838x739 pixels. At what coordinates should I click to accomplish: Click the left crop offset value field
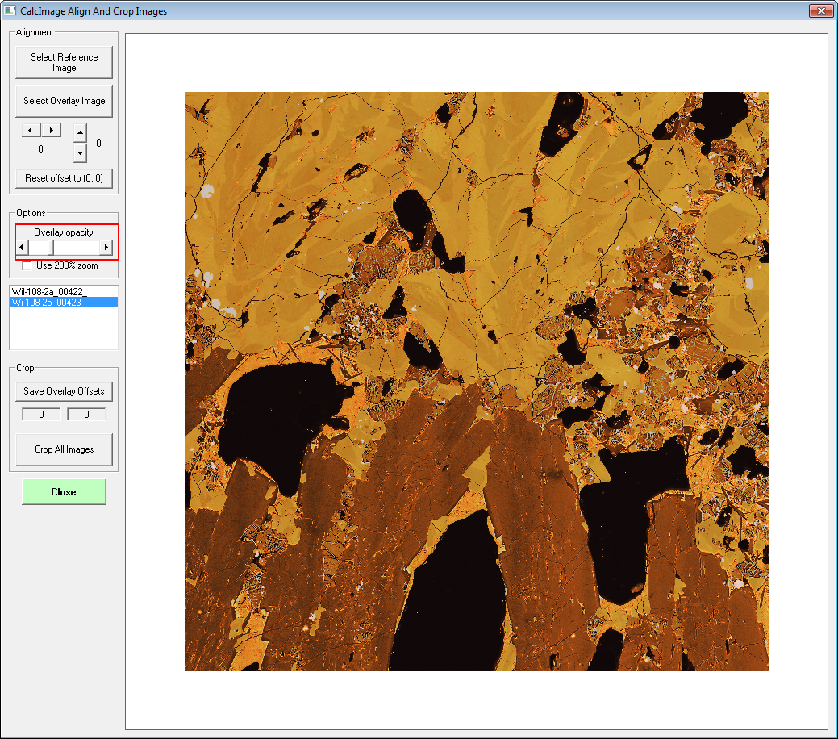point(40,415)
